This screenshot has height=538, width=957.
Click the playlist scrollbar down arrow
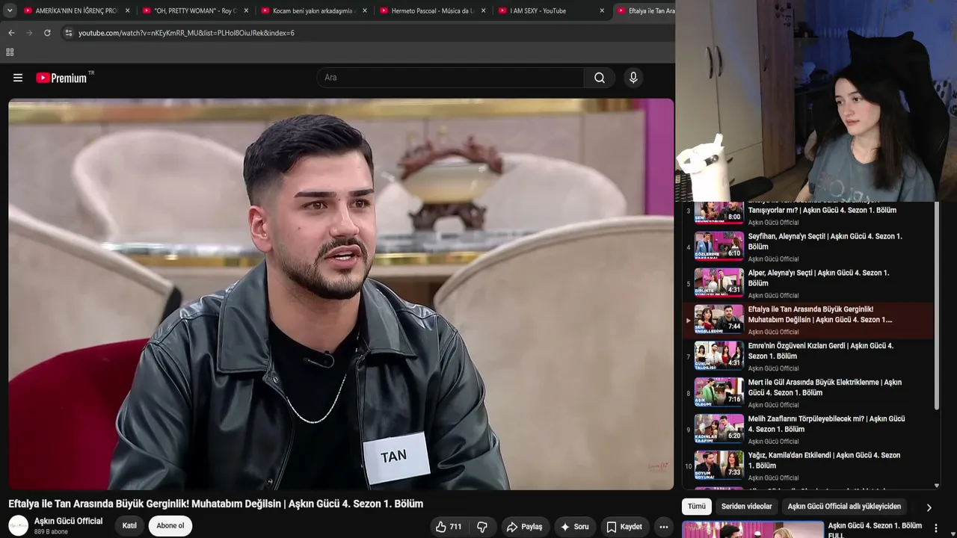coord(937,486)
